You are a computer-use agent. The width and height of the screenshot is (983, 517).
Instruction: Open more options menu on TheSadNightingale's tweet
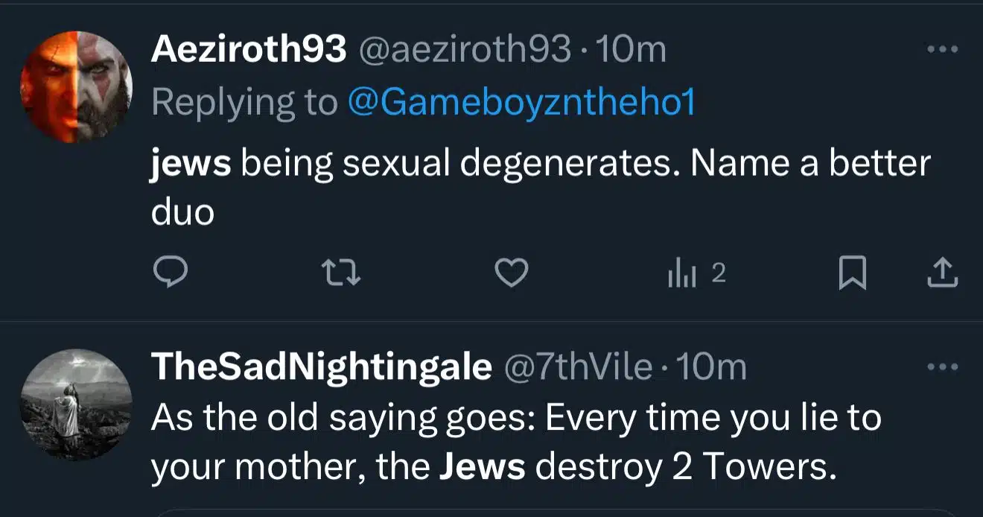941,367
